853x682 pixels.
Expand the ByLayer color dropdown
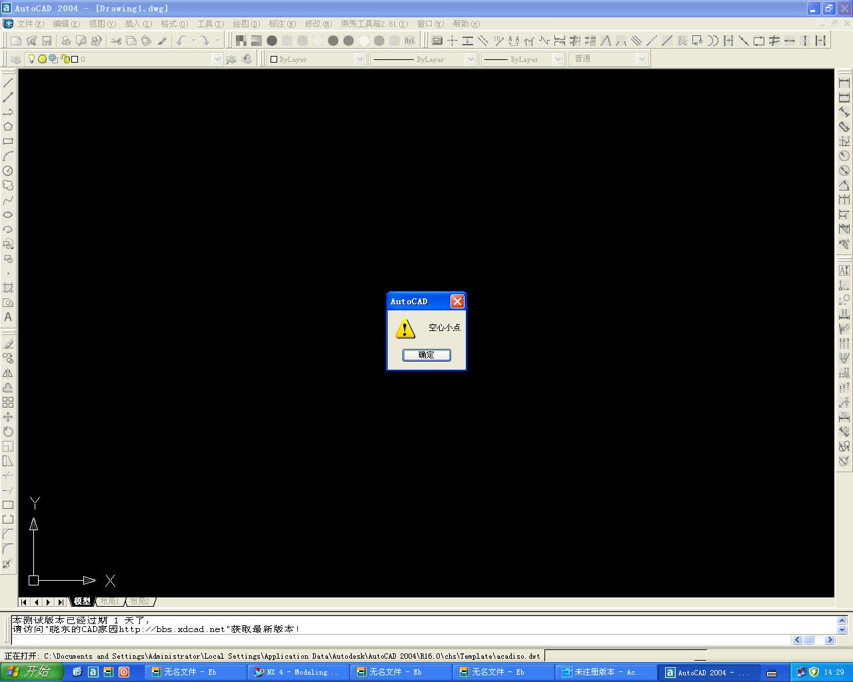360,59
